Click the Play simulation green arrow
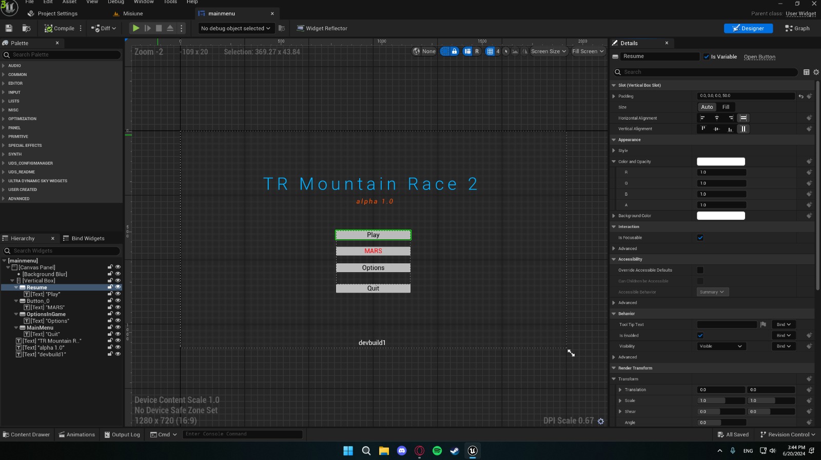This screenshot has height=460, width=821. click(135, 28)
